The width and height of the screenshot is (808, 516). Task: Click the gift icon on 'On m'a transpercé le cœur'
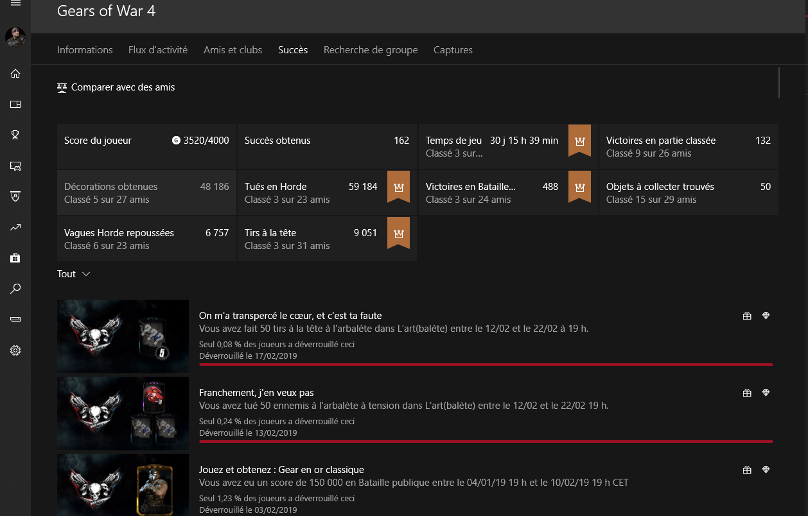(x=747, y=316)
